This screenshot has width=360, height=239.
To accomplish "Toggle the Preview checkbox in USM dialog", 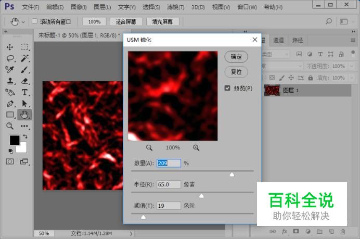I will point(227,88).
